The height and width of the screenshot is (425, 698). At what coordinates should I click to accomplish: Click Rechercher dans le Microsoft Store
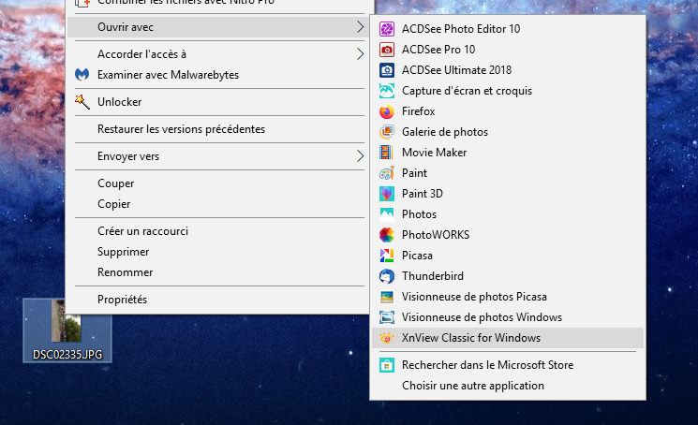tap(487, 365)
